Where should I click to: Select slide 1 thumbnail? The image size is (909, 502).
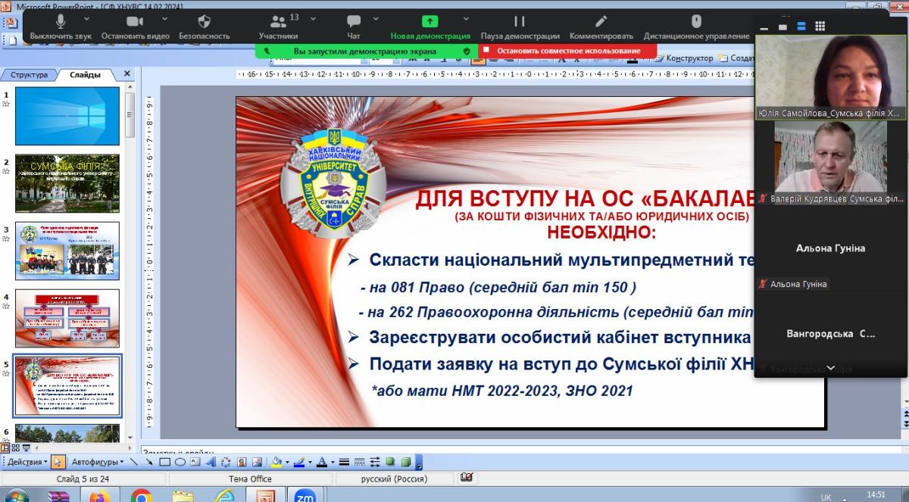pos(67,116)
